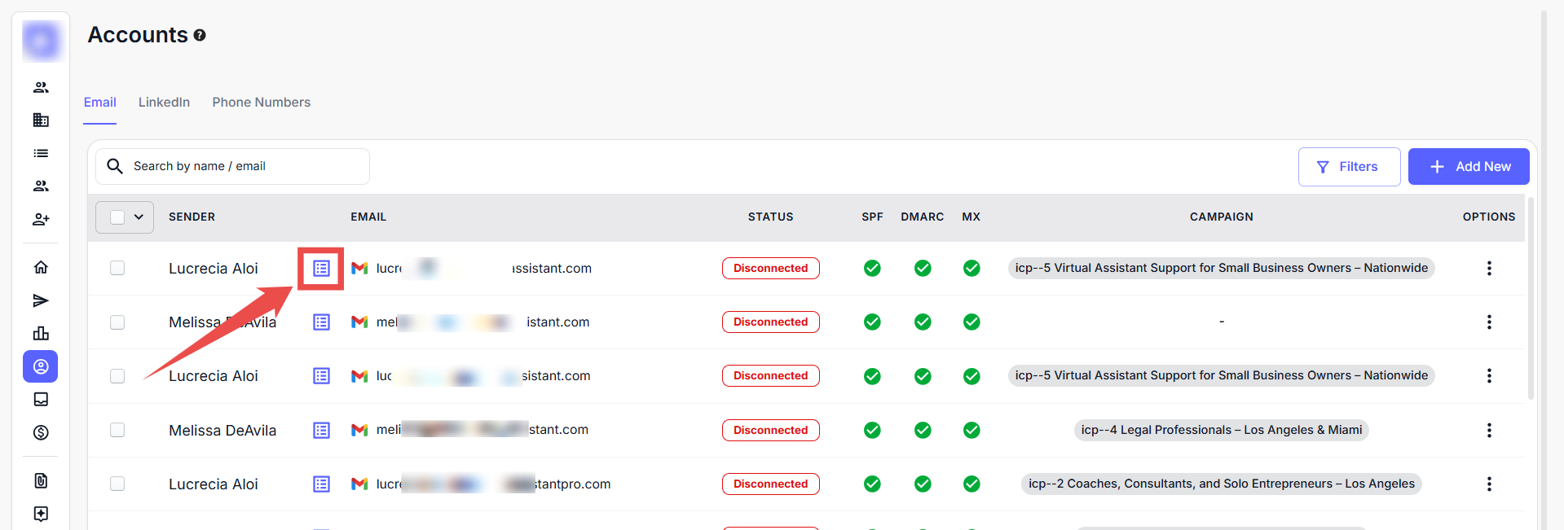1564x530 pixels.
Task: Select checkbox for the campaign-less Melissa row
Action: (x=117, y=322)
